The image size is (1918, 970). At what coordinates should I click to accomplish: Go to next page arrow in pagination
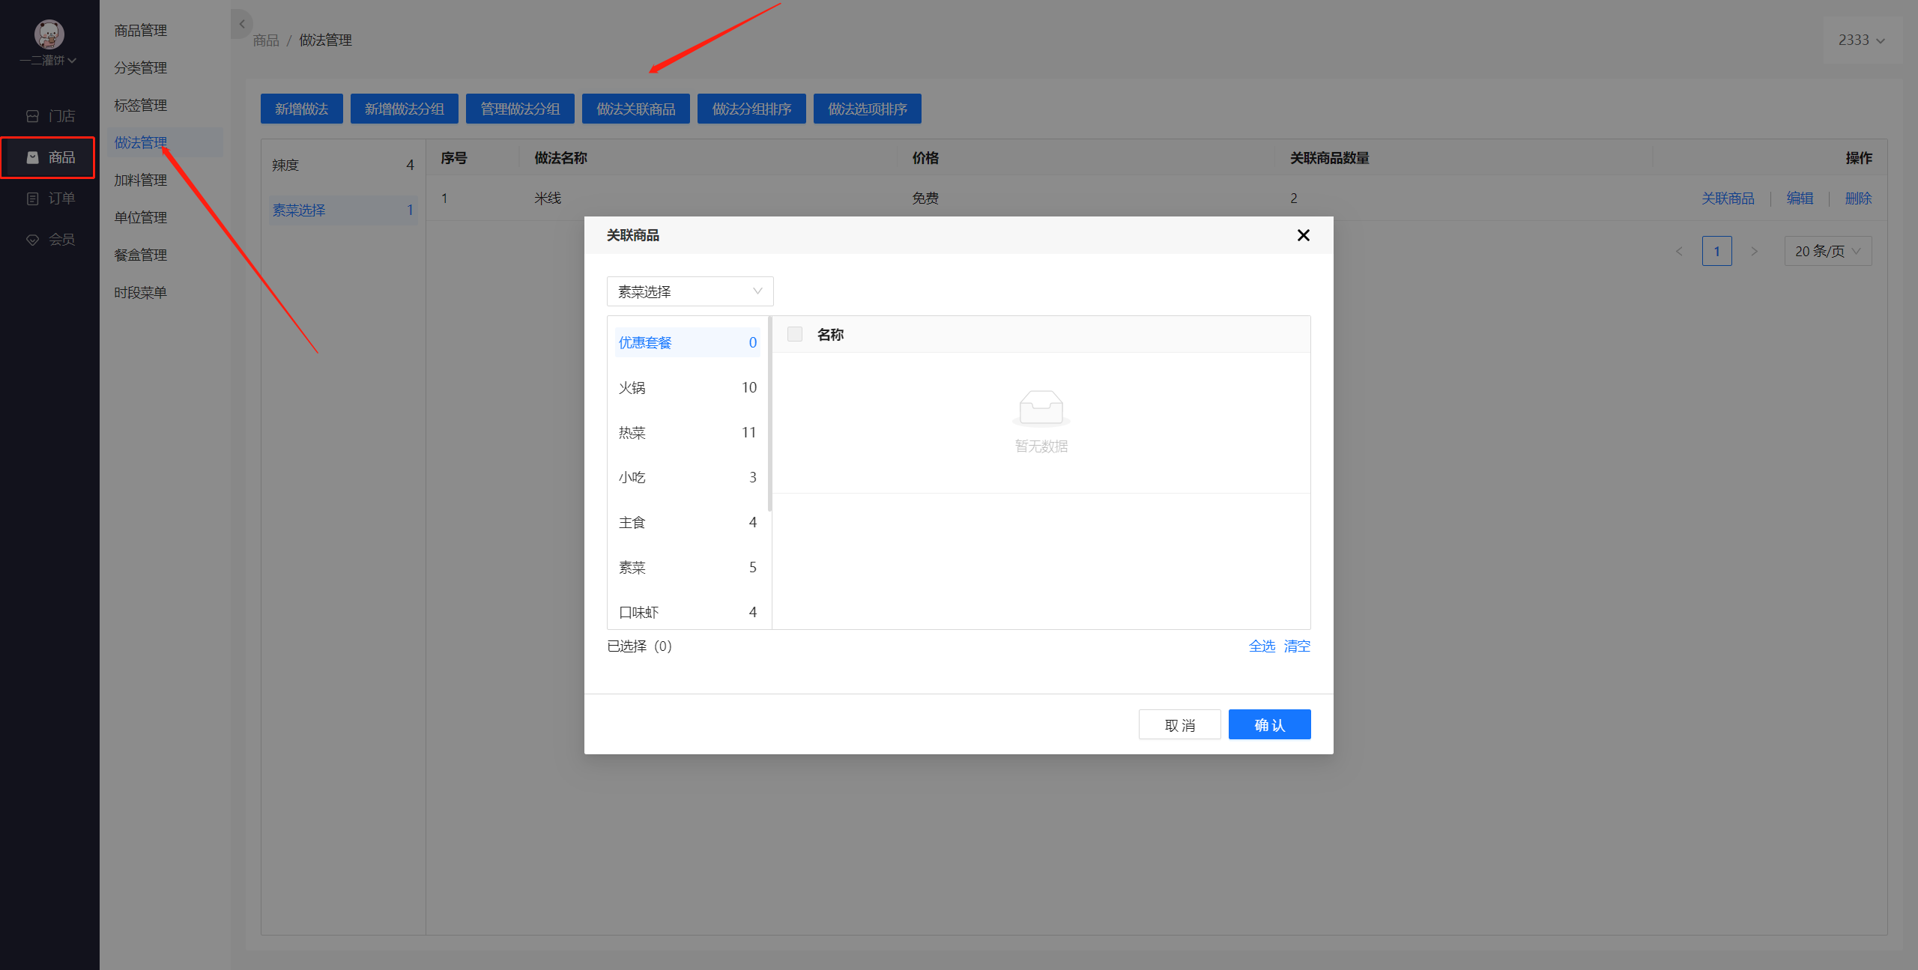[x=1754, y=251]
